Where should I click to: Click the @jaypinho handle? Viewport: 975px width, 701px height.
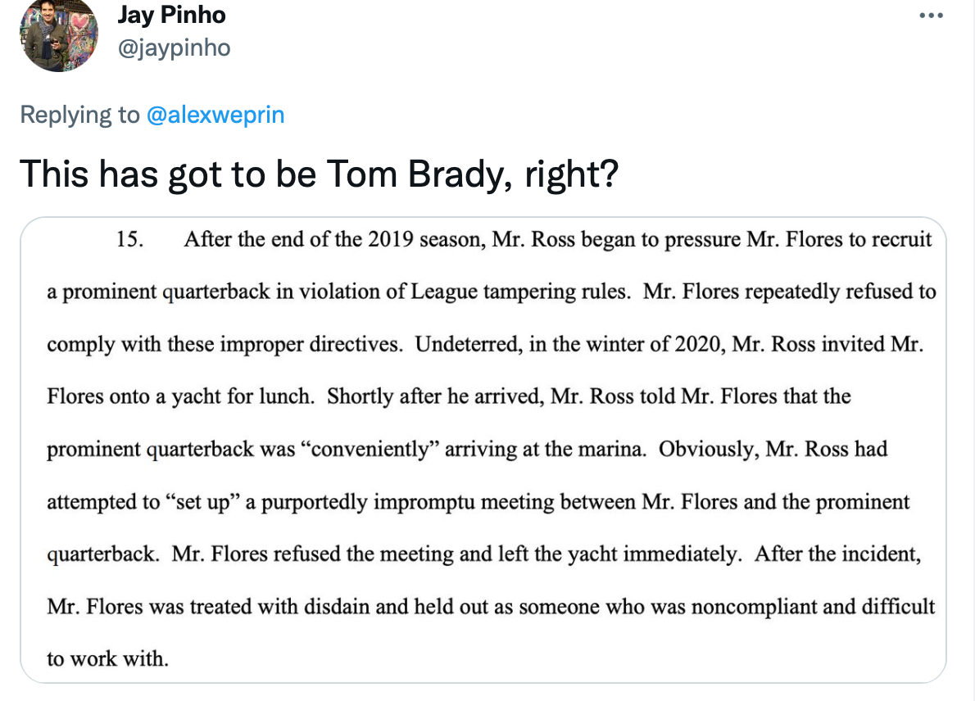(x=175, y=48)
